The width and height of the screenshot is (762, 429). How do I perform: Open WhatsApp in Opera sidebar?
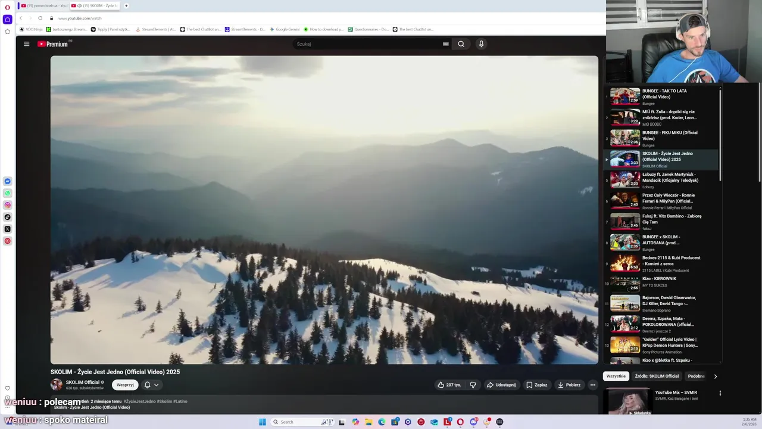(8, 193)
